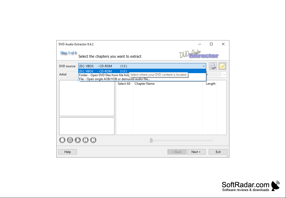This screenshot has height=198, width=286.
Task: Click the Chapter Name column header
Action: [168, 84]
